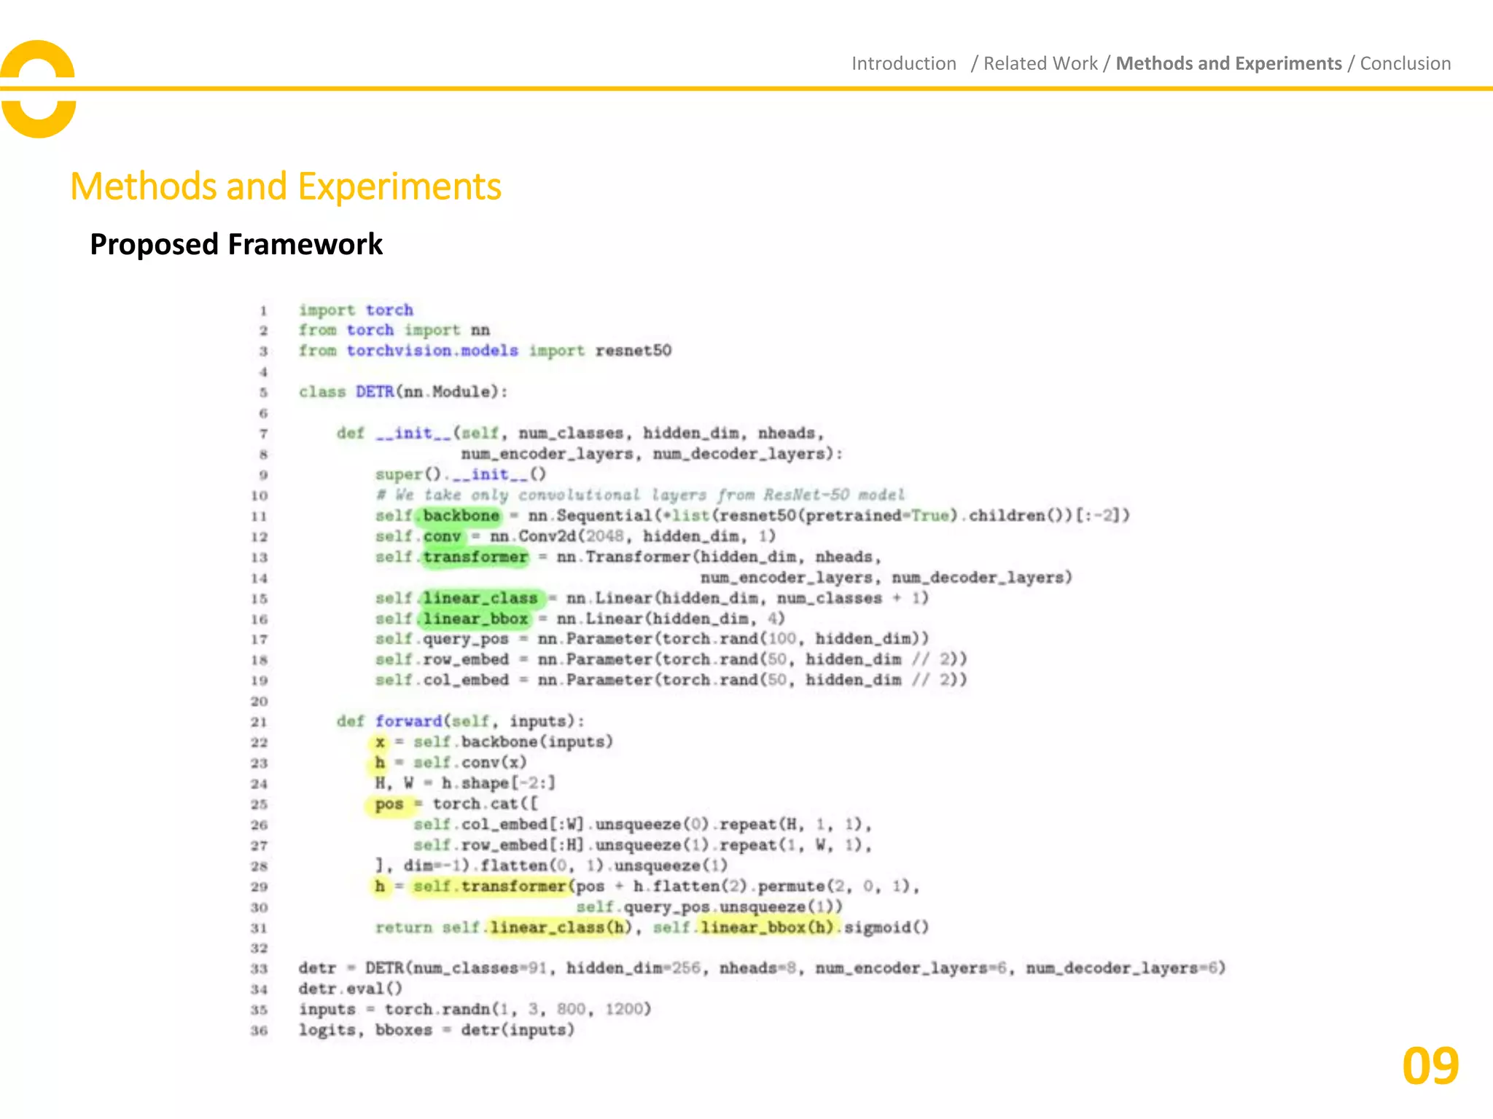The height and width of the screenshot is (1119, 1493).
Task: Click 'detr = DETR(num_classes=91' line
Action: 762,968
